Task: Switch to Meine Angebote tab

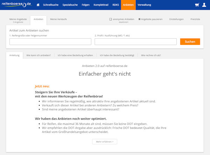Action: (18, 20)
